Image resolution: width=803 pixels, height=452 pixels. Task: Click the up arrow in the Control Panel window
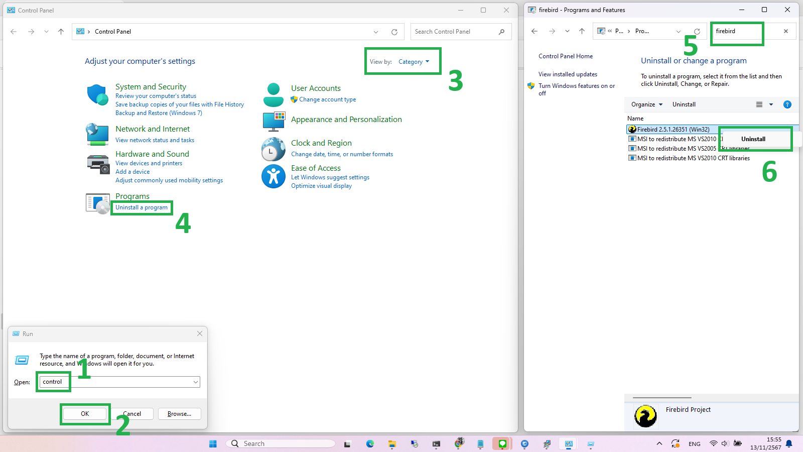61,32
